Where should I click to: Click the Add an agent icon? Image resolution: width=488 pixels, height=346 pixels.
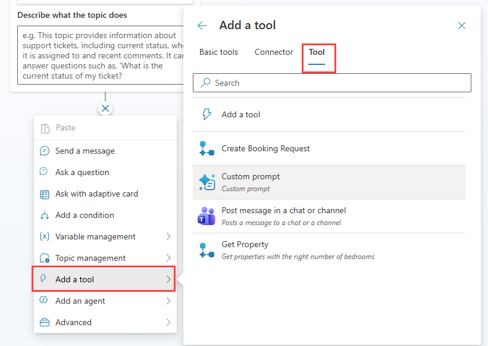(43, 300)
